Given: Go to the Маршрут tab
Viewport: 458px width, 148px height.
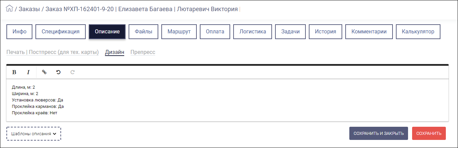Looking at the screenshot, I should pos(179,32).
